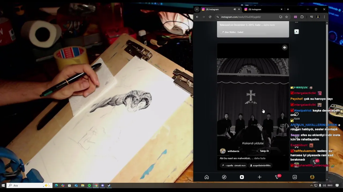Open volume control in system tray
The image size is (343, 192).
324,185
